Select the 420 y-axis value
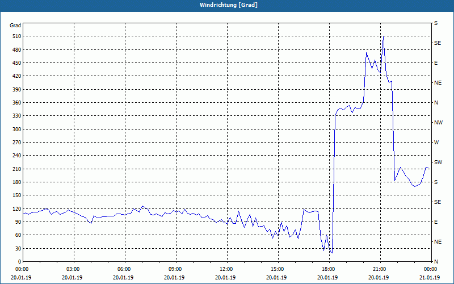This screenshot has height=284, width=454. (16, 76)
